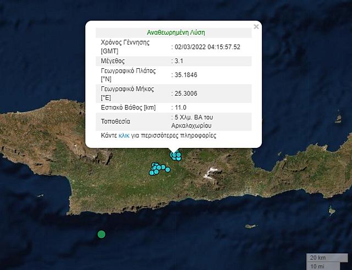Click the latitude value 35.1846

(186, 75)
